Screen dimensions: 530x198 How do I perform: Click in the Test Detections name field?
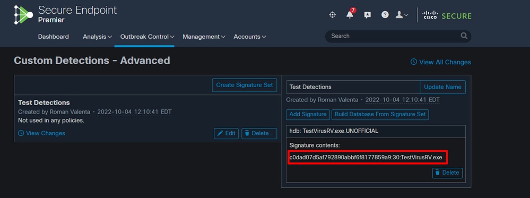coord(353,87)
